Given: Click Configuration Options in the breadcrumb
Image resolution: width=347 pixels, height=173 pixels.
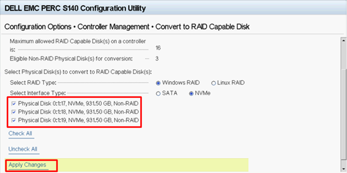Looking at the screenshot, I should tap(38, 27).
